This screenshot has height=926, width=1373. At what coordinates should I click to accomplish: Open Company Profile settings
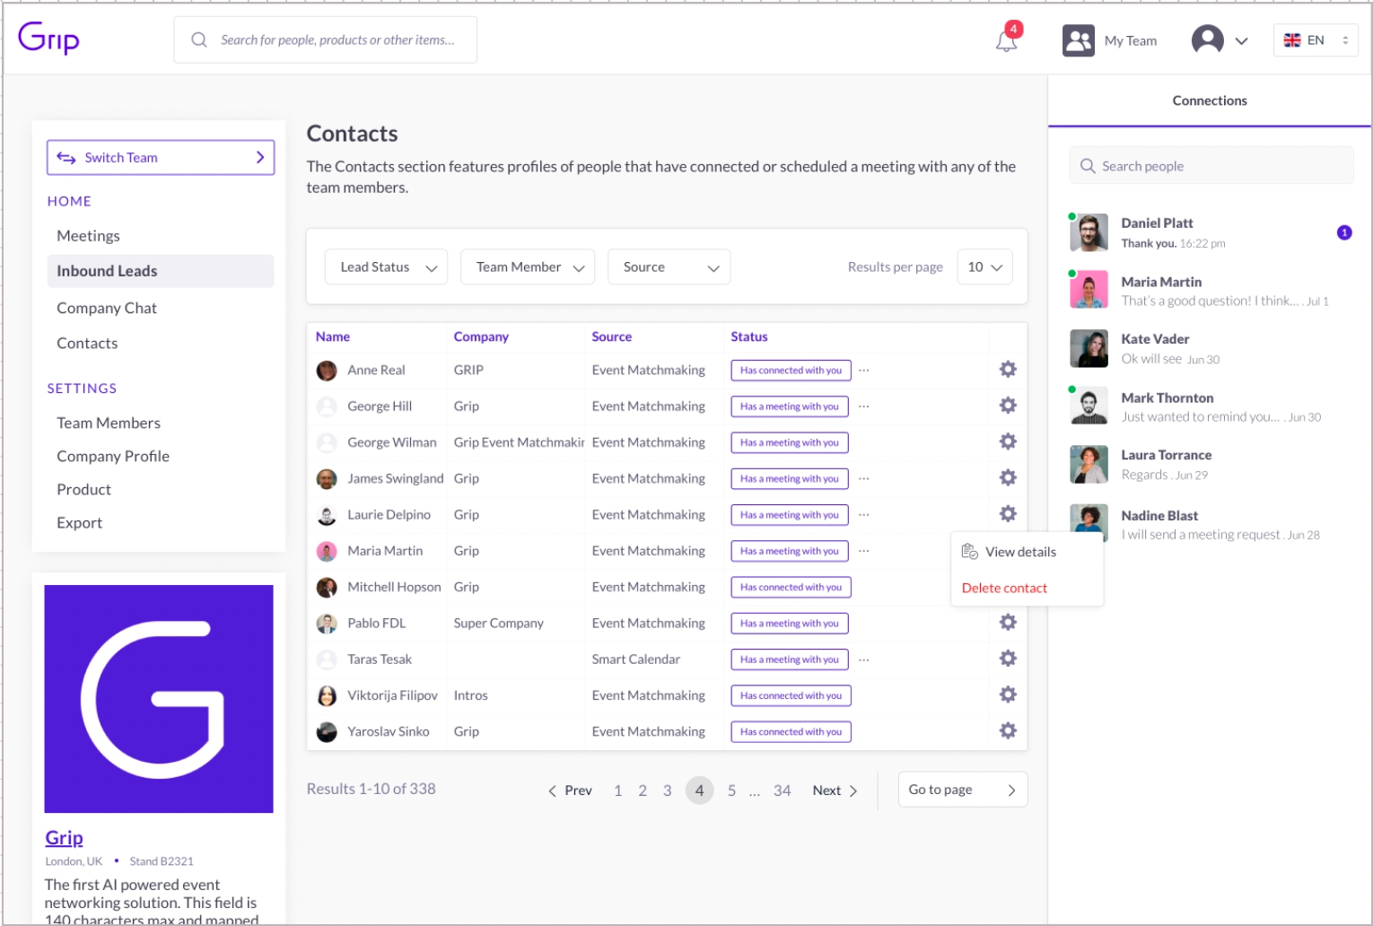(113, 456)
